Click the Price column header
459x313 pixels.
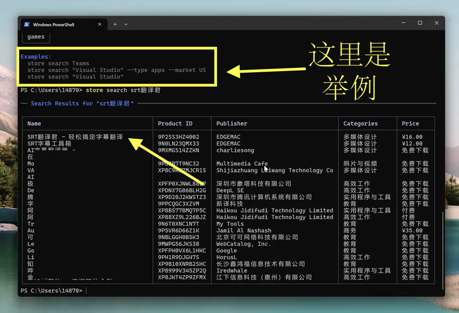(410, 124)
